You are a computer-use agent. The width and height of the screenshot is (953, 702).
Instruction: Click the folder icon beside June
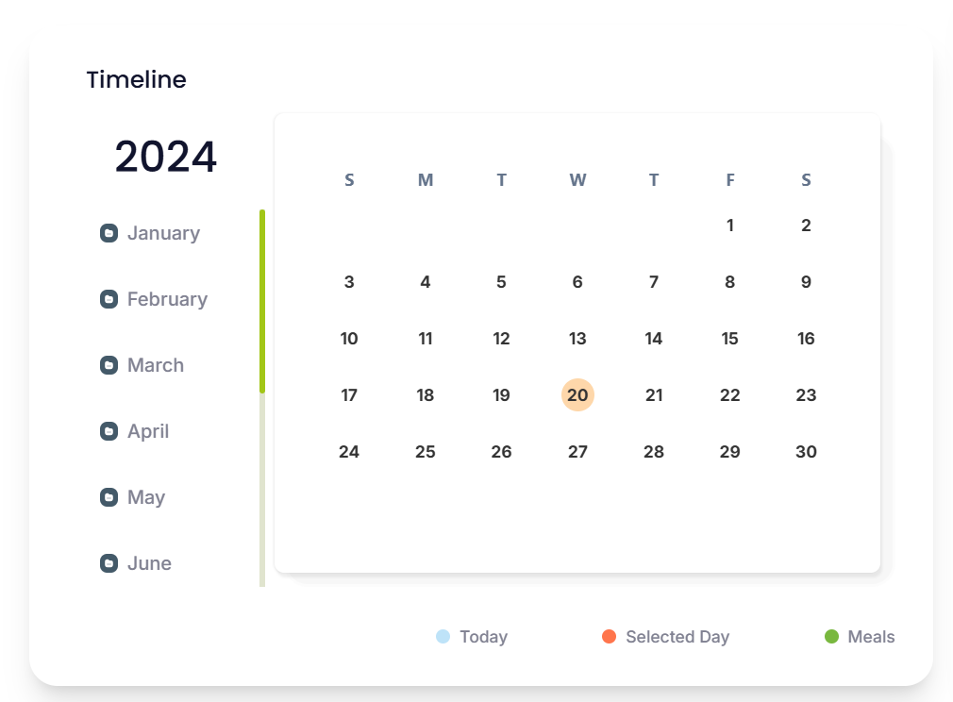(109, 563)
